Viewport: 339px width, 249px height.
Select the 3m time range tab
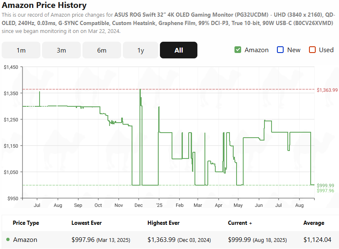coord(61,50)
